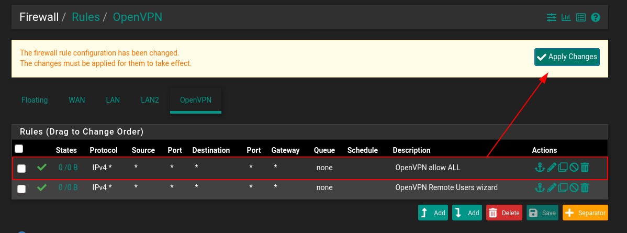Click the Actions column header

pos(544,150)
